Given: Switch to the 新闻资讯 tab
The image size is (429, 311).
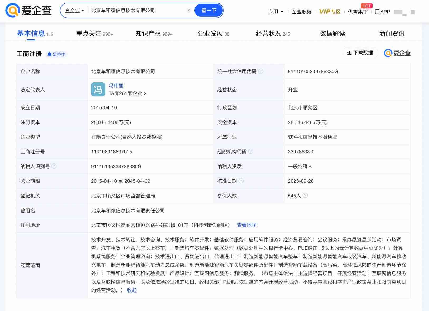Looking at the screenshot, I should coord(392,34).
